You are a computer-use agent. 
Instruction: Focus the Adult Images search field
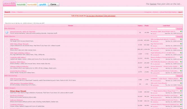coord(166,88)
